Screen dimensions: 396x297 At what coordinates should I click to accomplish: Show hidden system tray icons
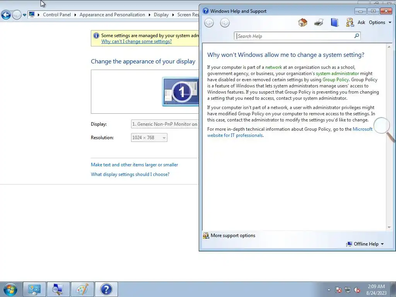click(x=329, y=290)
